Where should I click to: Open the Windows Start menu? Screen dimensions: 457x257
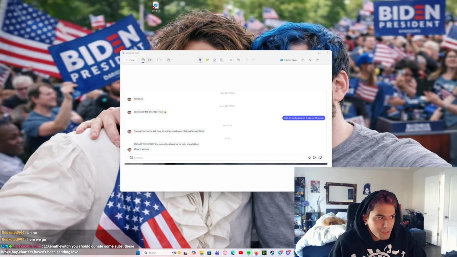(138, 253)
